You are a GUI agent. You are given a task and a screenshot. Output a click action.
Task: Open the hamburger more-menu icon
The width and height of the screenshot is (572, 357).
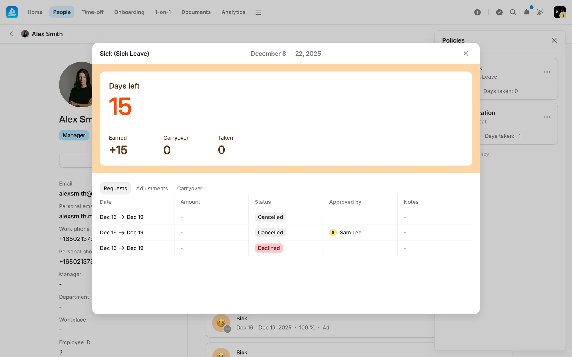[258, 12]
